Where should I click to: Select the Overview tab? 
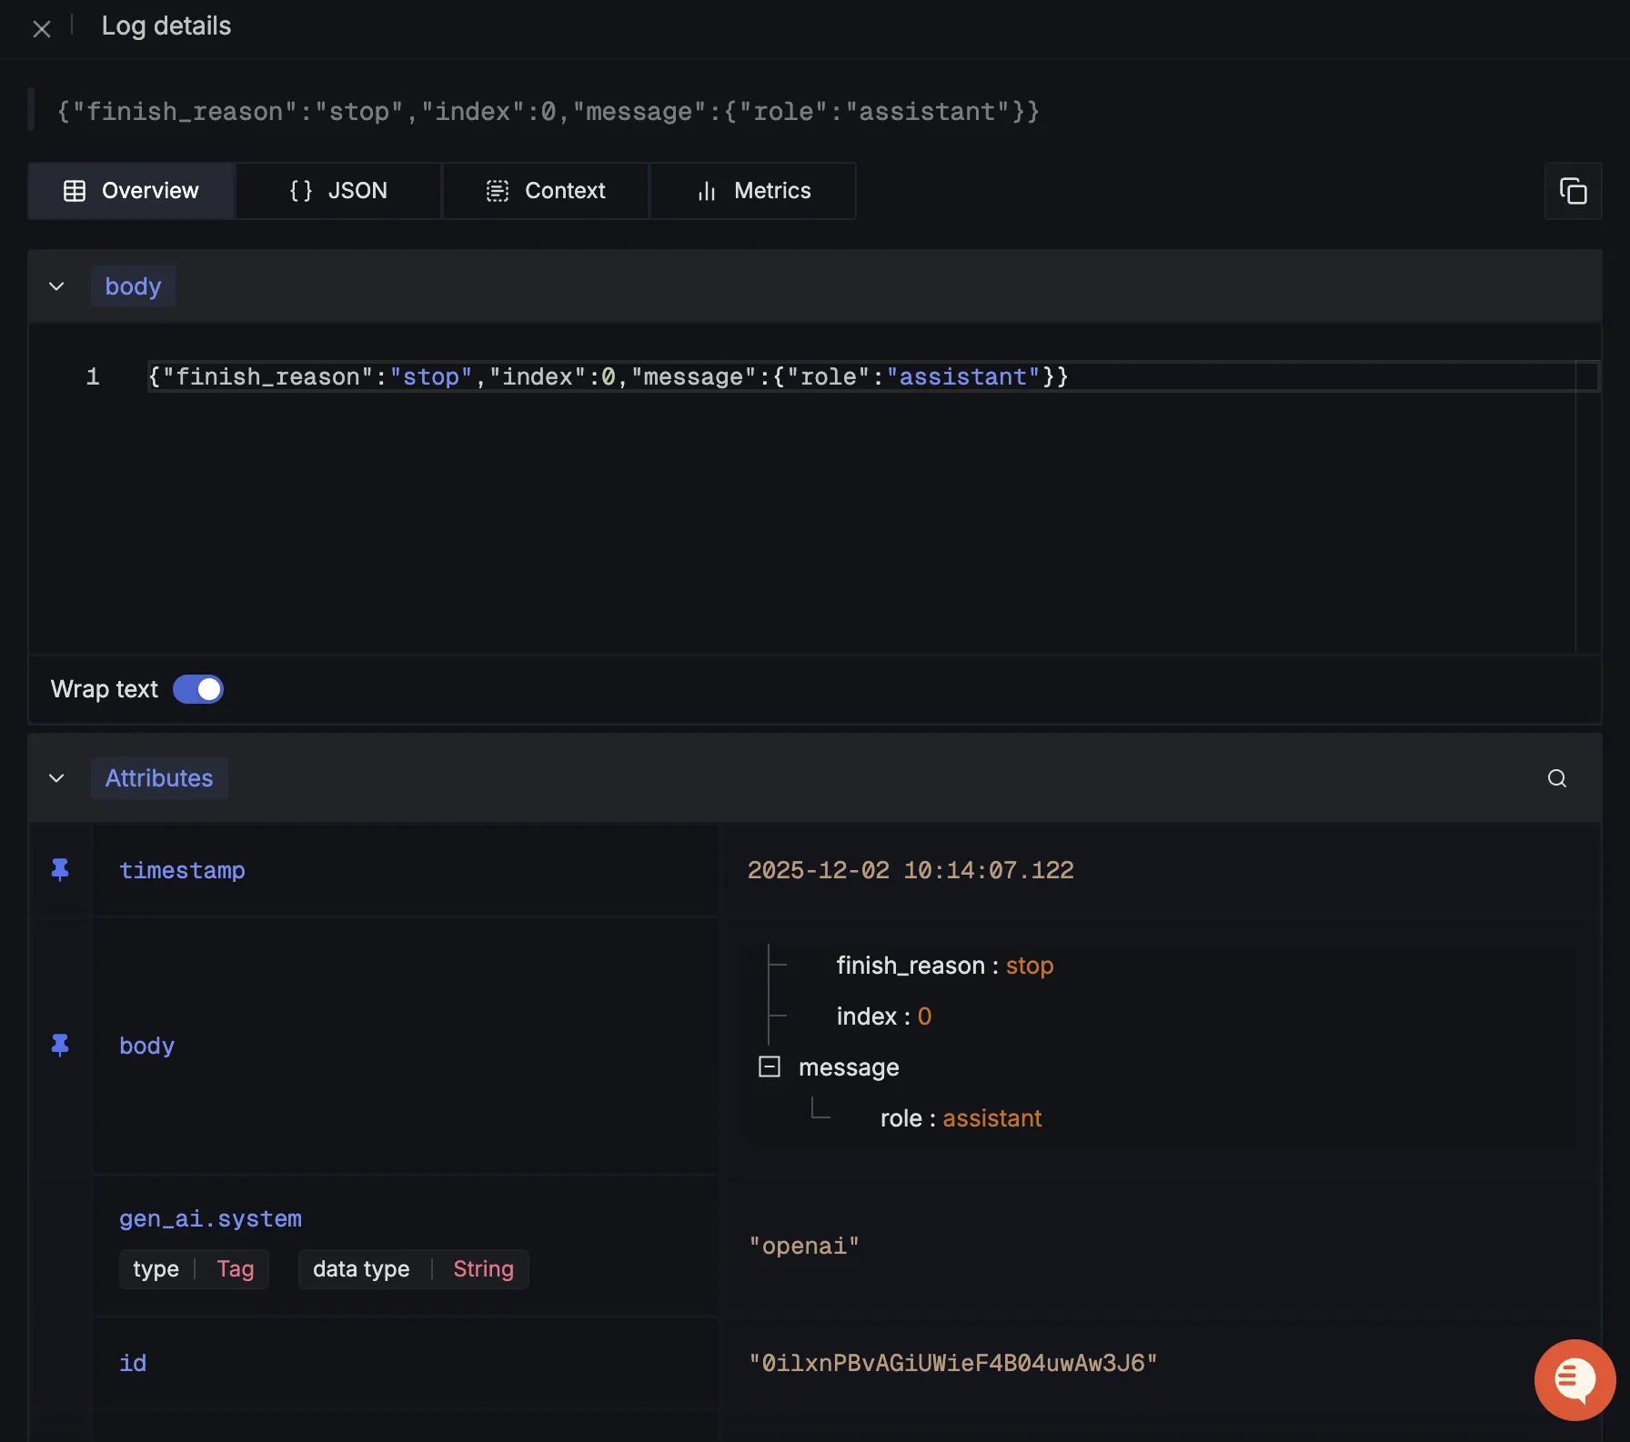pos(132,191)
